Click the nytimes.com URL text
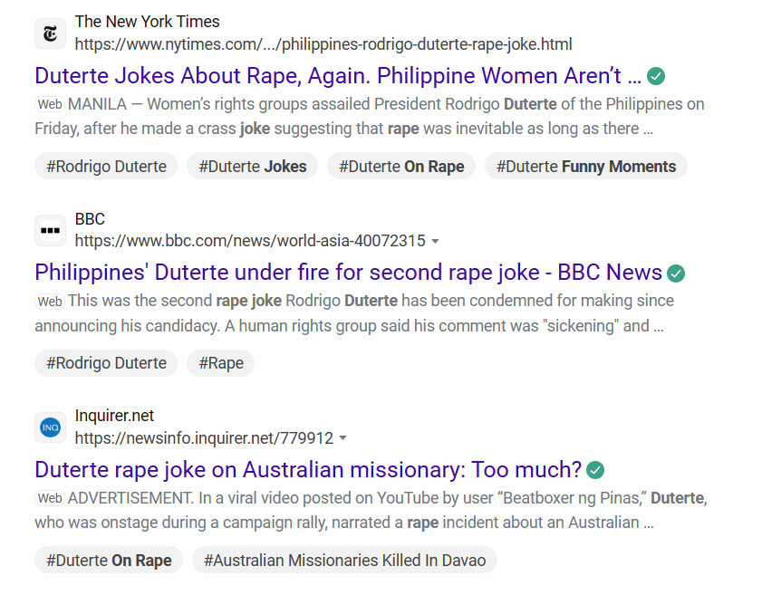The image size is (762, 595). (x=323, y=44)
